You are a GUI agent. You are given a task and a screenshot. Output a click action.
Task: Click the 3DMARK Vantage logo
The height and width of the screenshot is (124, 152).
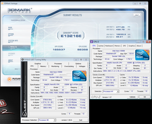point(20,11)
